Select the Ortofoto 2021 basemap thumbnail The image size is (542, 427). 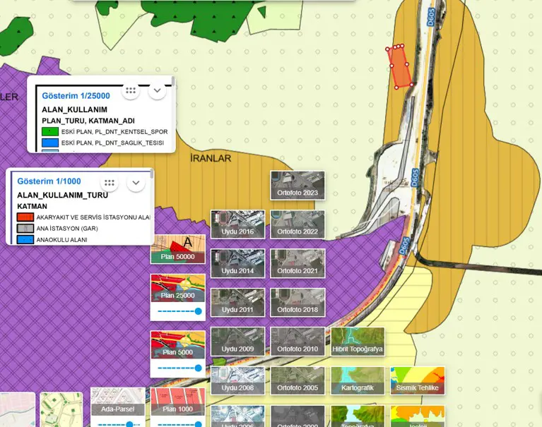coord(297,263)
